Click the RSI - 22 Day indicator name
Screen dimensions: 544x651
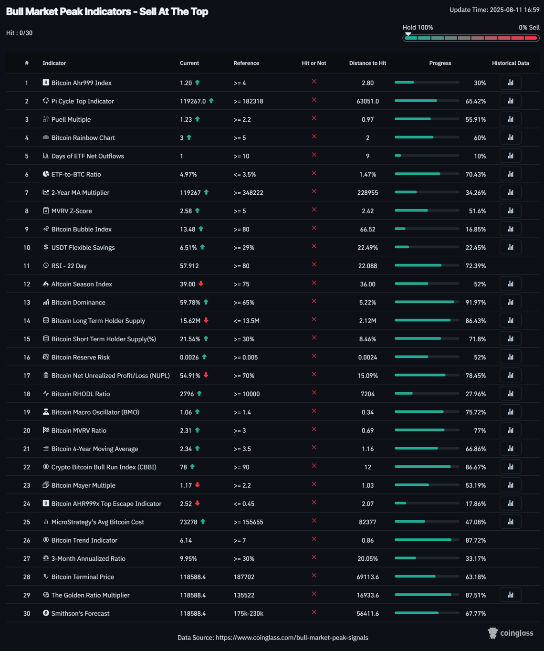(69, 266)
